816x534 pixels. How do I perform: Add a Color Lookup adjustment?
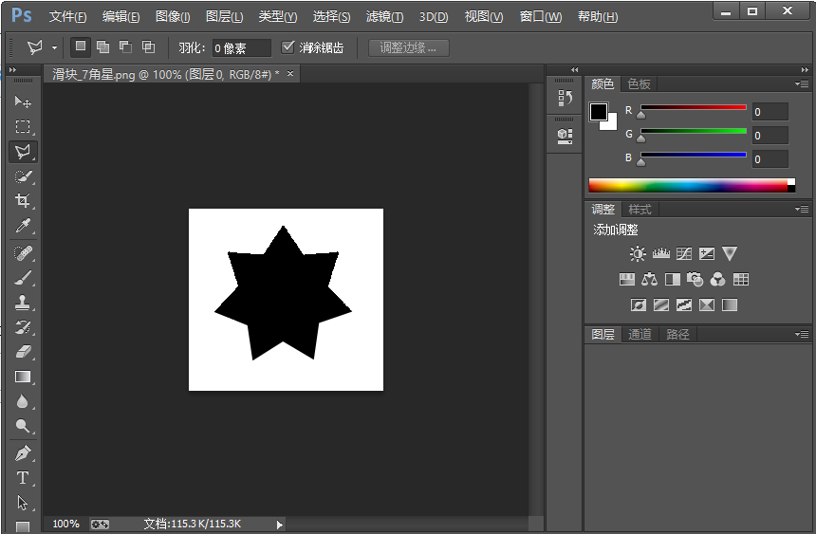[x=741, y=280]
